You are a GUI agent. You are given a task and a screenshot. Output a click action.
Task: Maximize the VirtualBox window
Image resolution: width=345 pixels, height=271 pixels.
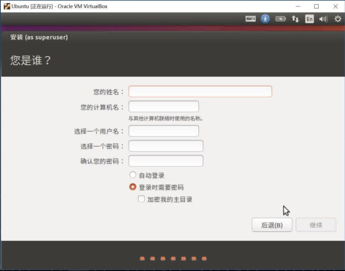click(317, 6)
